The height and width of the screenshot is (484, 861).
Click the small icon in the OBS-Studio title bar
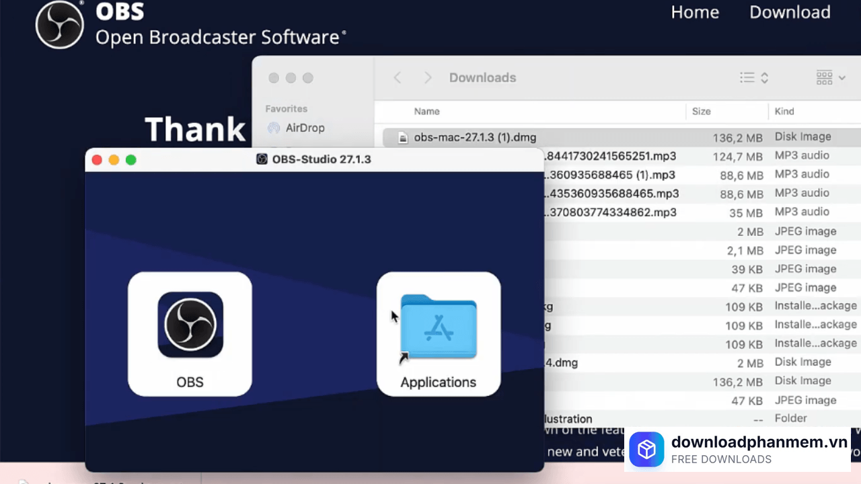(262, 159)
